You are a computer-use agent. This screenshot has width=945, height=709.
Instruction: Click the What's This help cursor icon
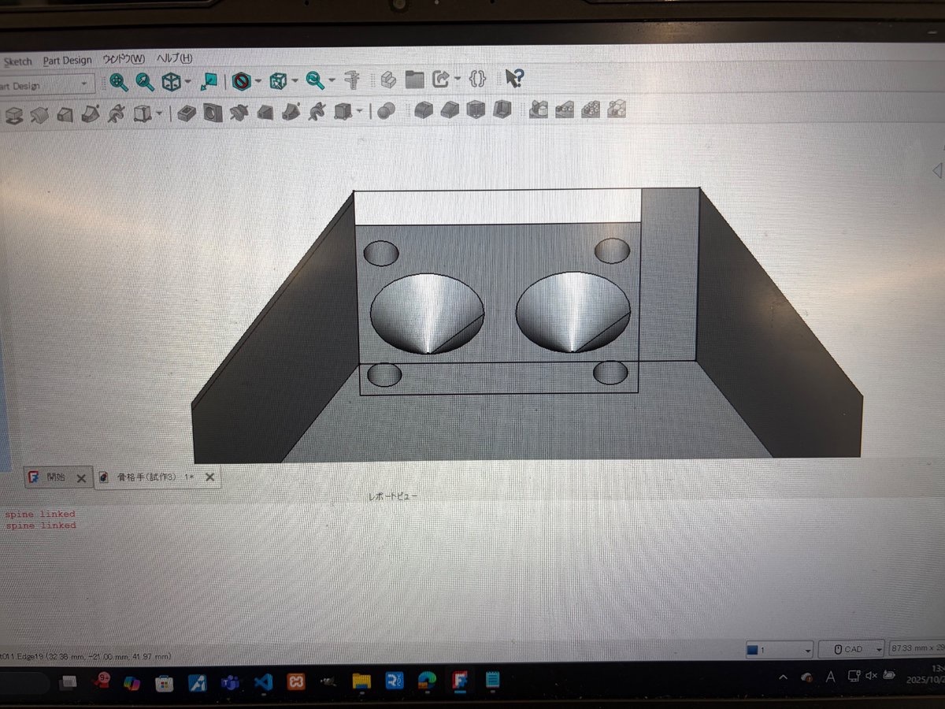[x=513, y=79]
